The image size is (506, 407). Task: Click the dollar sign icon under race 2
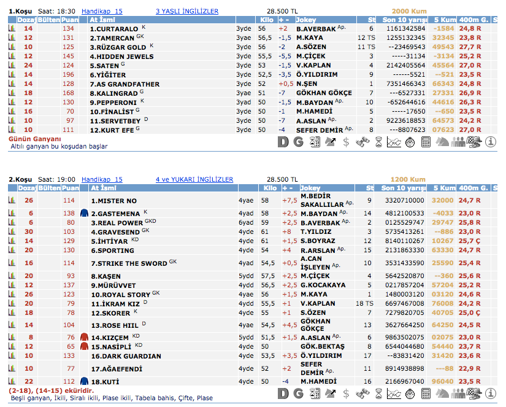pos(347,393)
